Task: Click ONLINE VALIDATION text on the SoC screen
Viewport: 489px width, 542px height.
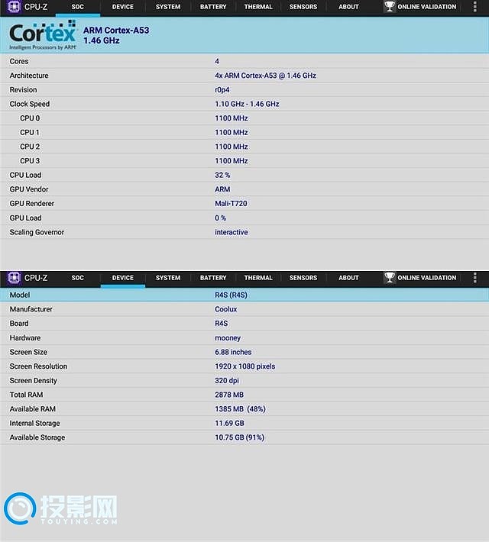Action: tap(426, 7)
